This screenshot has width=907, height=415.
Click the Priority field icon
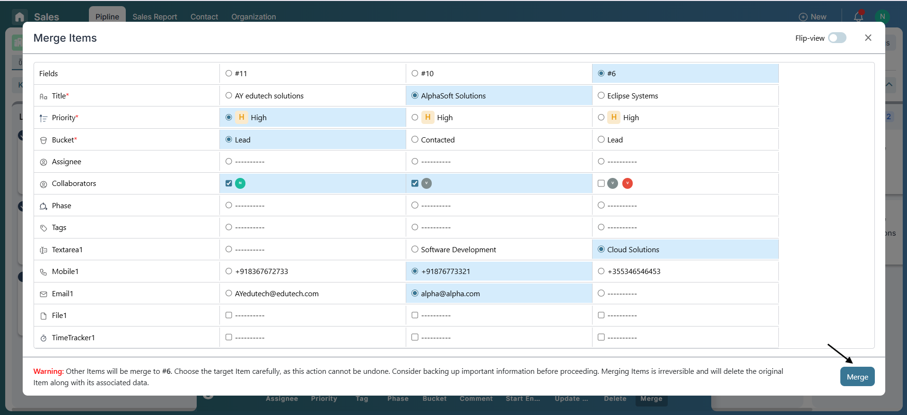tap(44, 118)
